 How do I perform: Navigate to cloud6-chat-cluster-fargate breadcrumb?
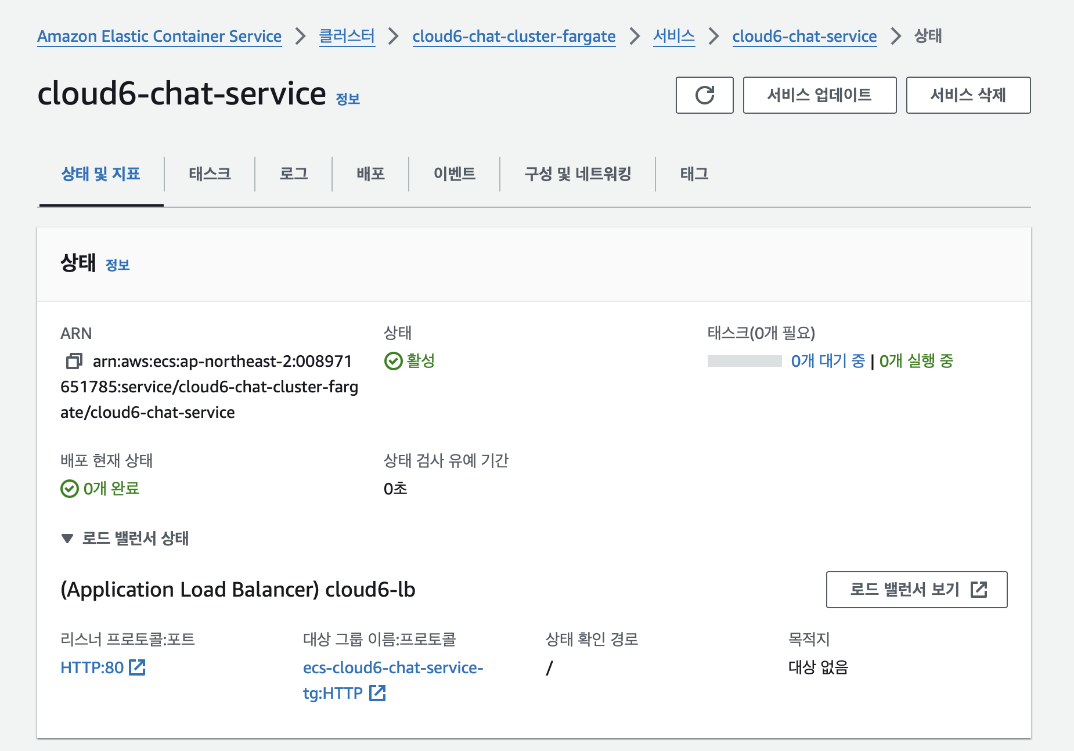[514, 36]
